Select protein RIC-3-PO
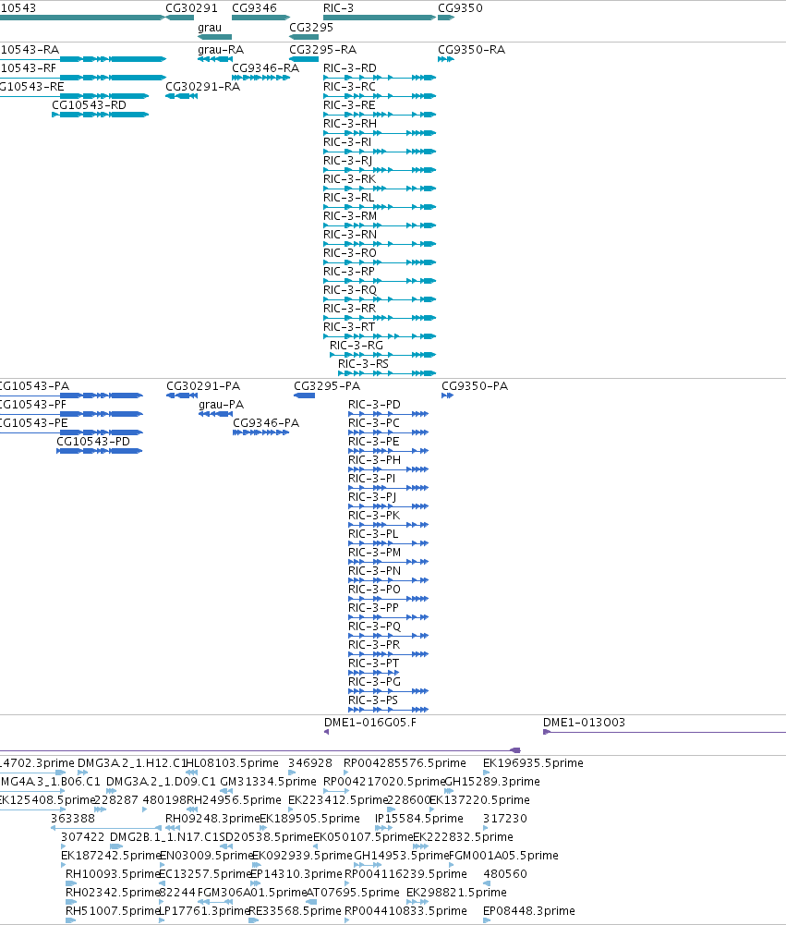 point(388,599)
